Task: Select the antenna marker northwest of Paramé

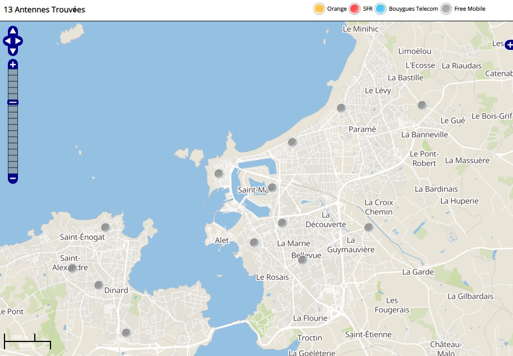Action: click(x=341, y=108)
